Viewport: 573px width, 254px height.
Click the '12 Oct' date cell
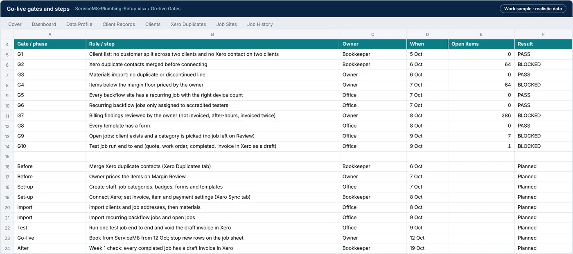click(x=427, y=238)
